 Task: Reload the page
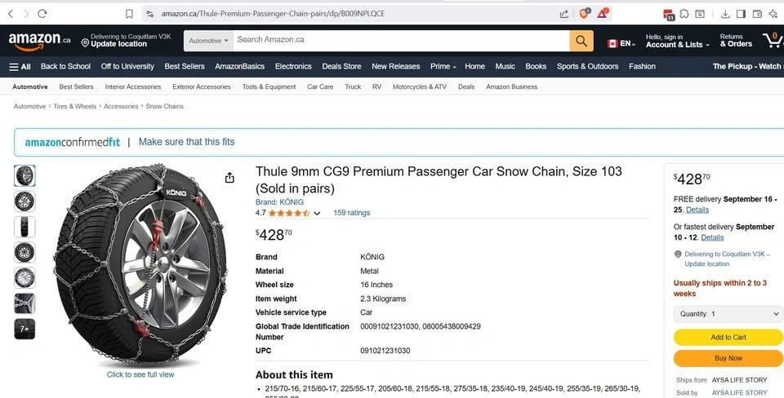click(42, 14)
